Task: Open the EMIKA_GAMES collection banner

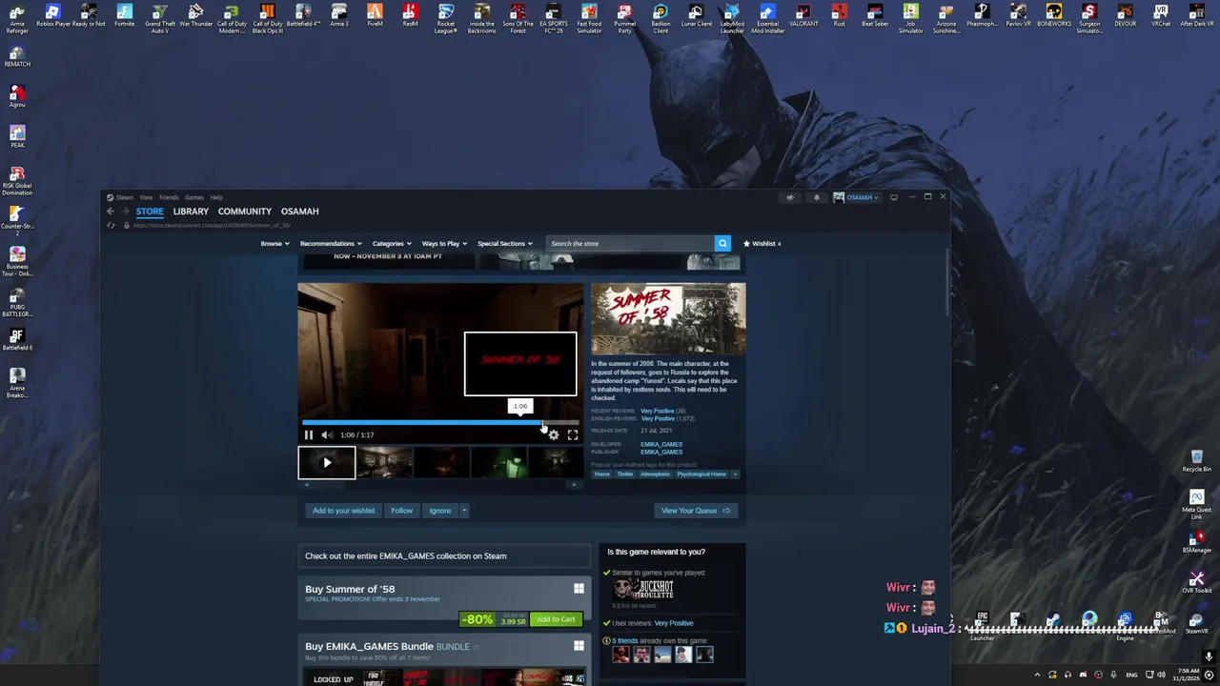Action: [445, 555]
